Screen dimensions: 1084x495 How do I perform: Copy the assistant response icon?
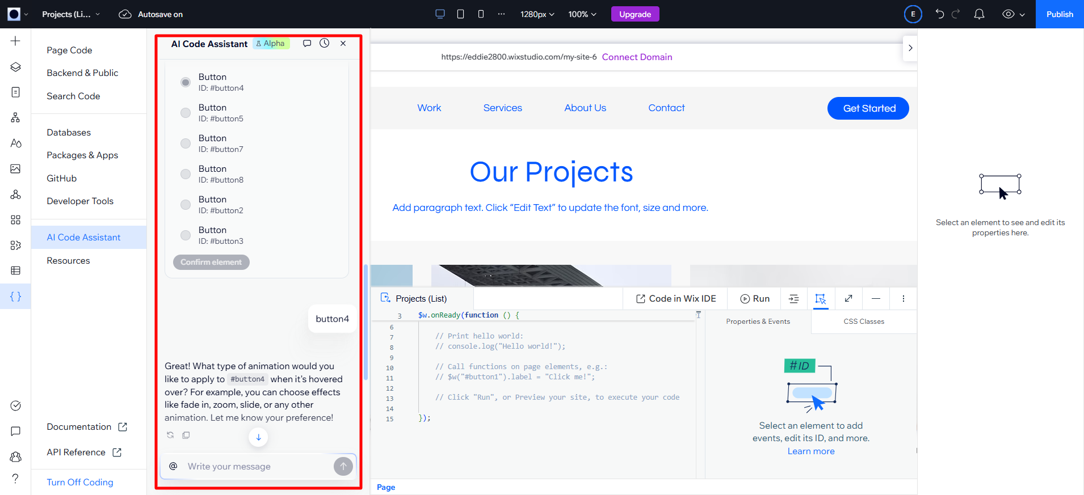(186, 435)
